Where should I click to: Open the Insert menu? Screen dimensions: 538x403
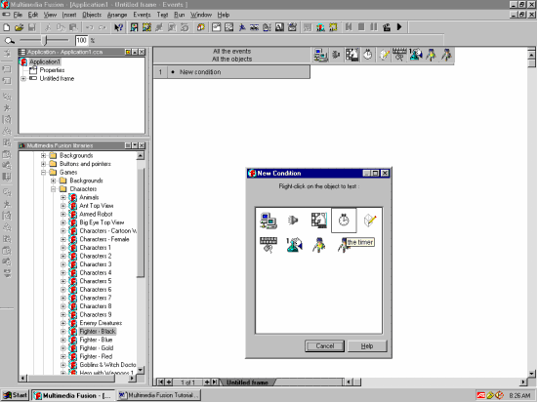(x=69, y=15)
